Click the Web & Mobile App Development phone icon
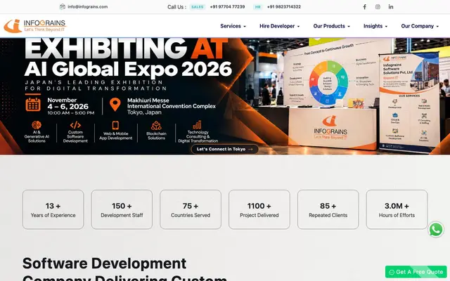The image size is (450, 281). (115, 125)
